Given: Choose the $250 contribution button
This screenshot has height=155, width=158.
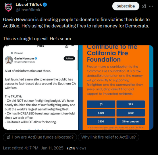Looking at the screenshot, I should 131,113.
